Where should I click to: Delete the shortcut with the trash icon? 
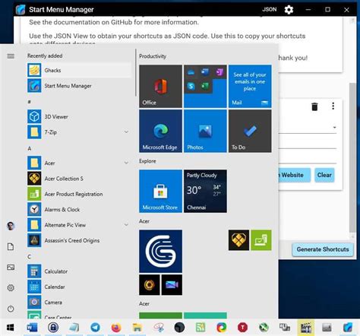pos(314,106)
